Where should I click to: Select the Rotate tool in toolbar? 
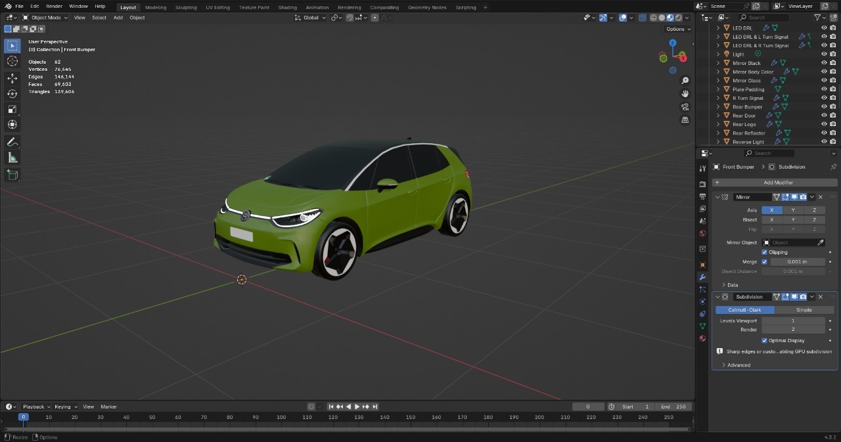pos(12,93)
